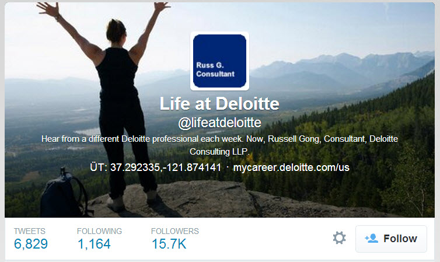The height and width of the screenshot is (262, 440).
Task: Select the @lifeatdeloitte handle
Action: (220, 123)
